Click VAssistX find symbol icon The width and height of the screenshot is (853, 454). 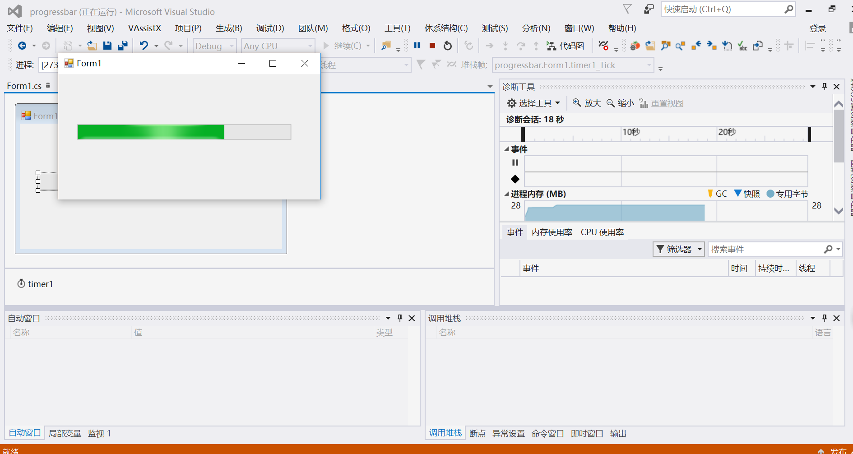click(x=666, y=46)
